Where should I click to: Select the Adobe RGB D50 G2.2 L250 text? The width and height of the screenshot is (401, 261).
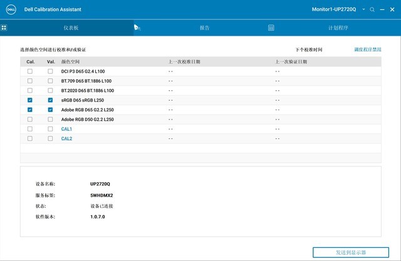click(x=88, y=120)
